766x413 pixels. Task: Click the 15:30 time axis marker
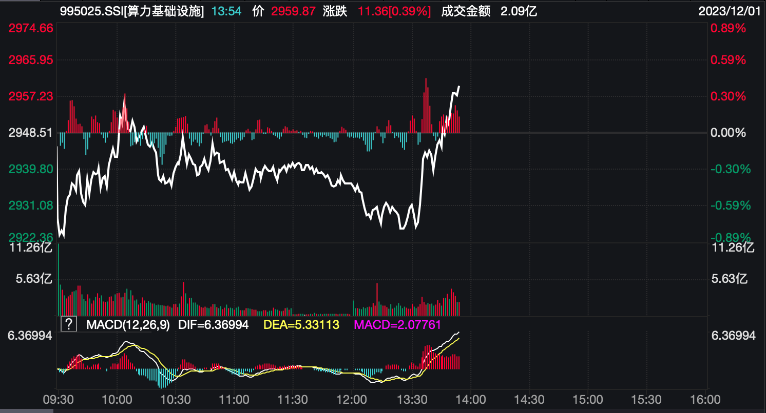click(646, 399)
